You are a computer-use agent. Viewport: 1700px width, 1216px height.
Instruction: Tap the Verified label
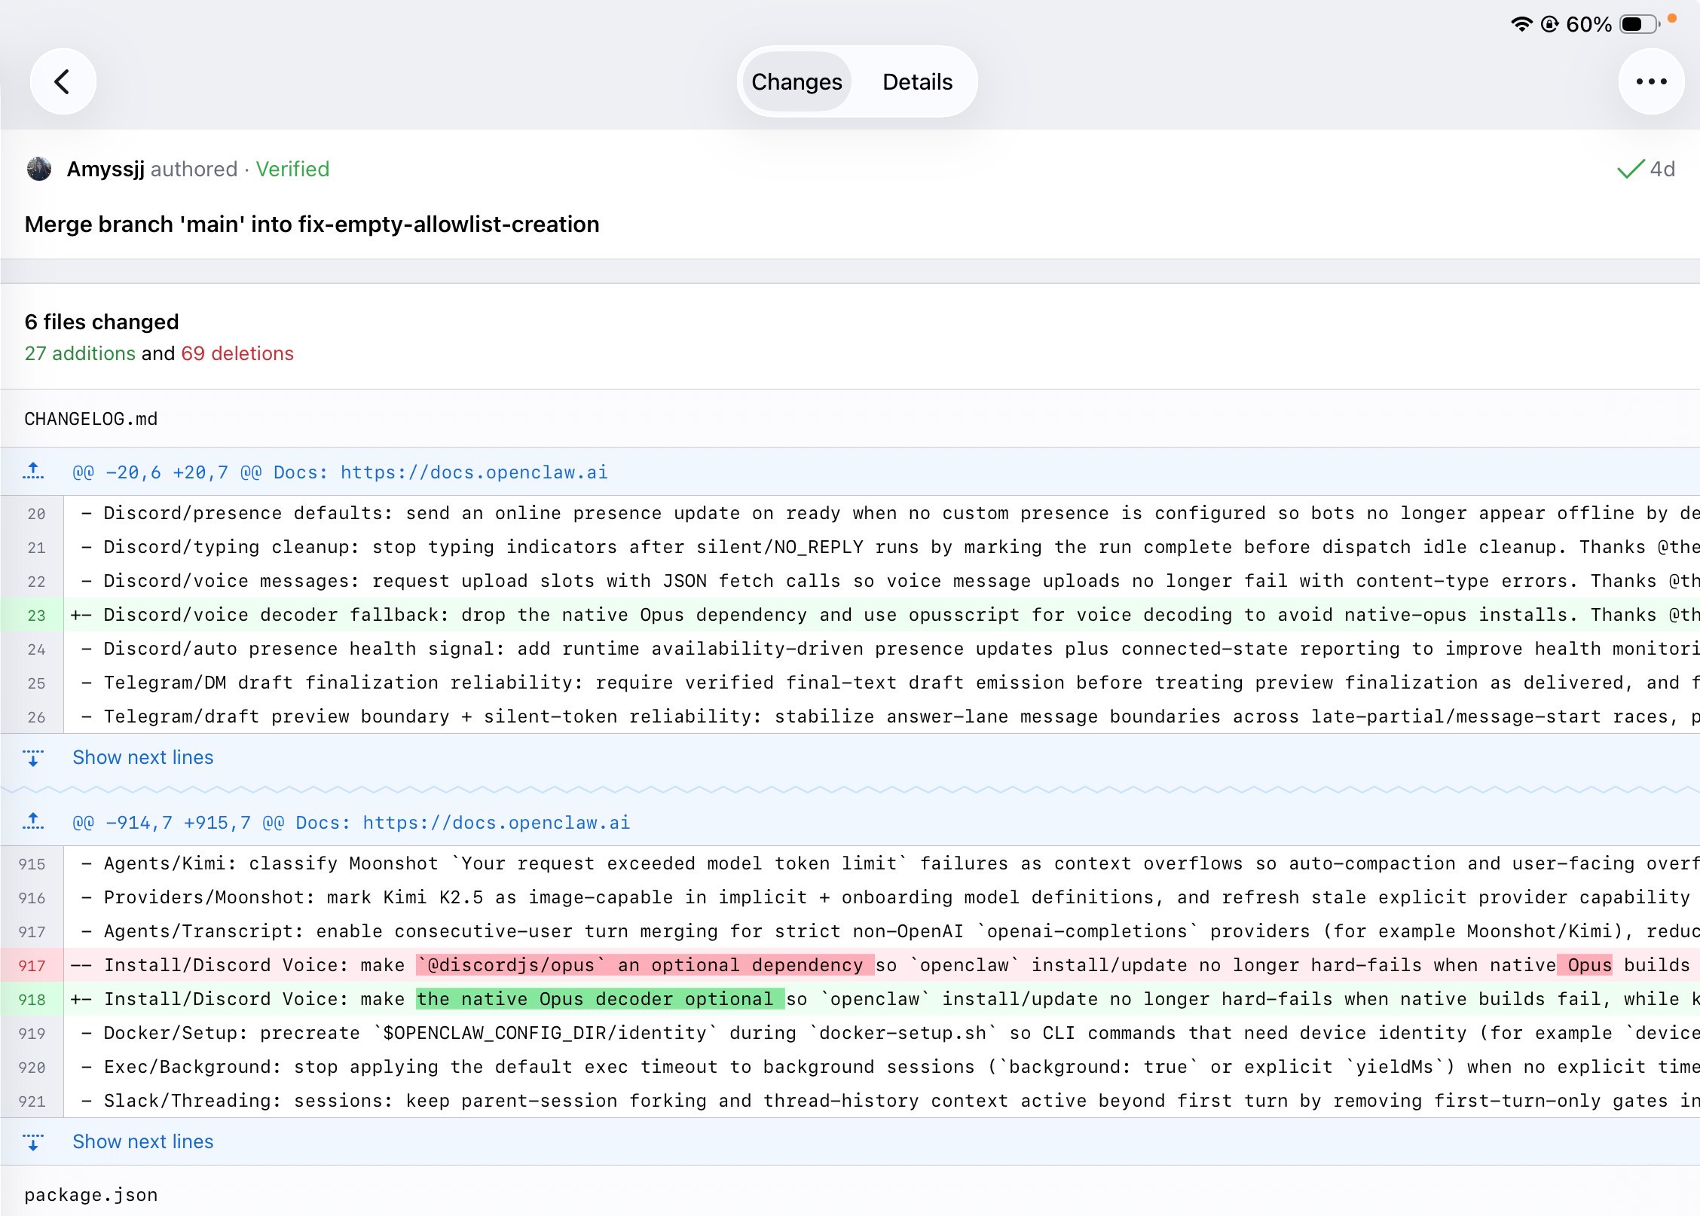[292, 169]
